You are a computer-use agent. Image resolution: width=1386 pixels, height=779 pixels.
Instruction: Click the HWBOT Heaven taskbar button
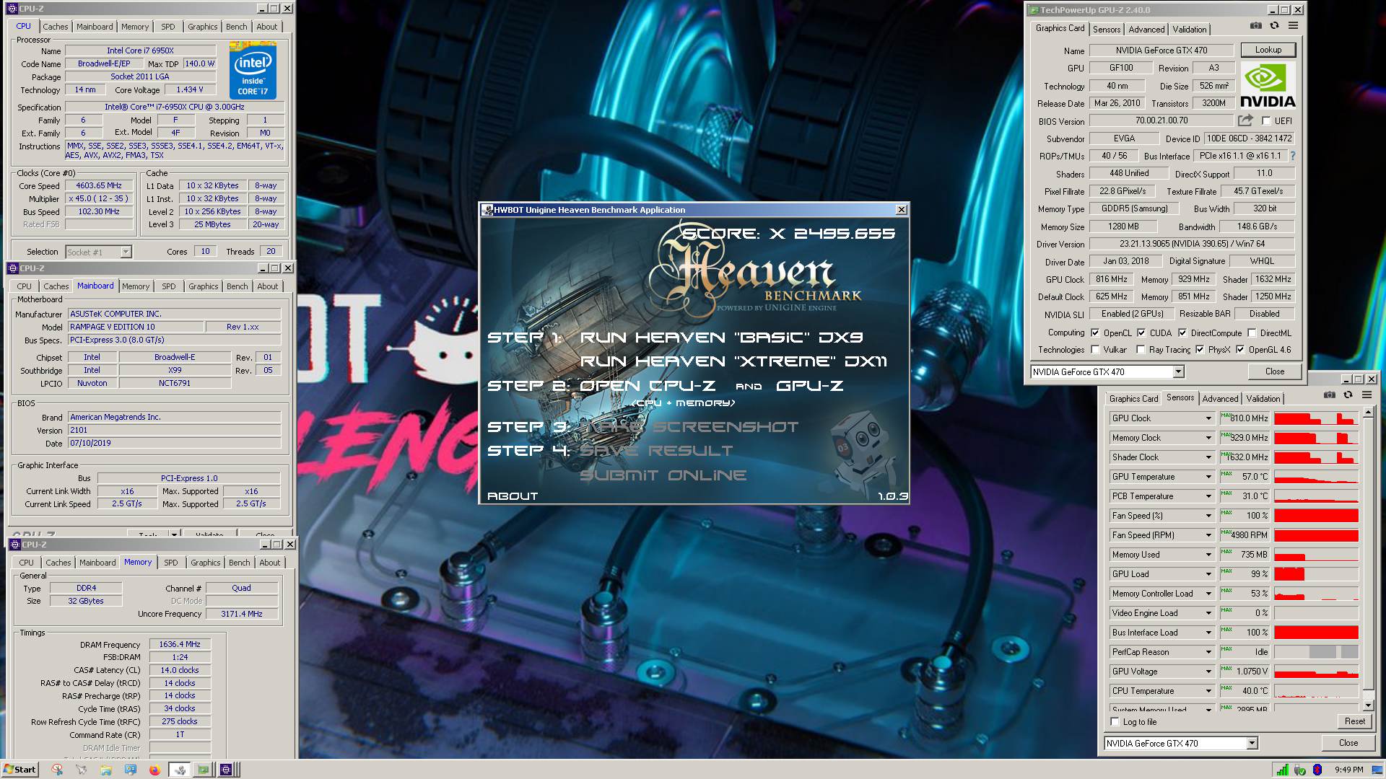point(179,770)
